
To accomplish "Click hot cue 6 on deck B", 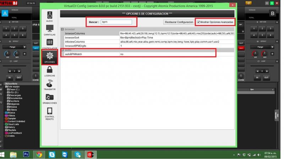I will [x=271, y=35].
